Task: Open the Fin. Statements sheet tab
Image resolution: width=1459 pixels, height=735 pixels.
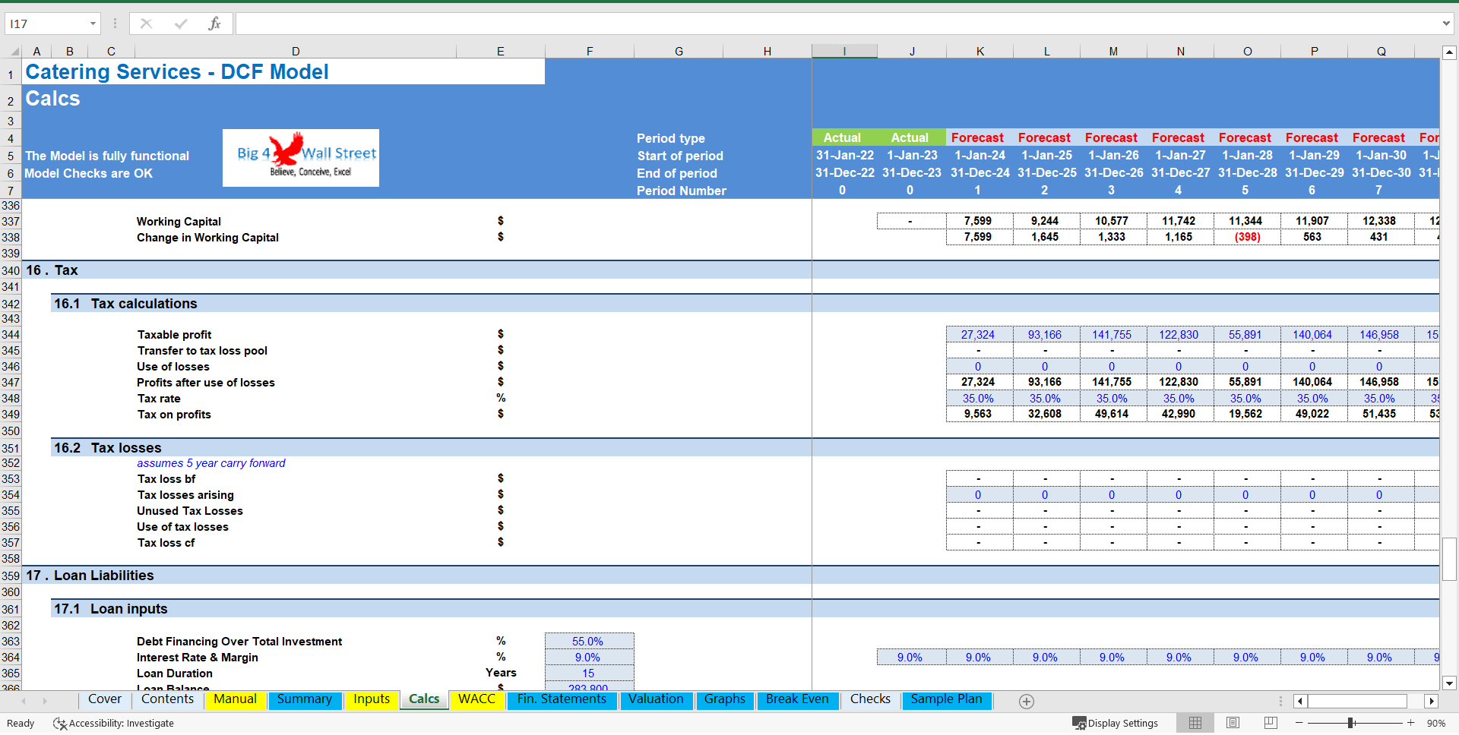Action: (x=562, y=699)
